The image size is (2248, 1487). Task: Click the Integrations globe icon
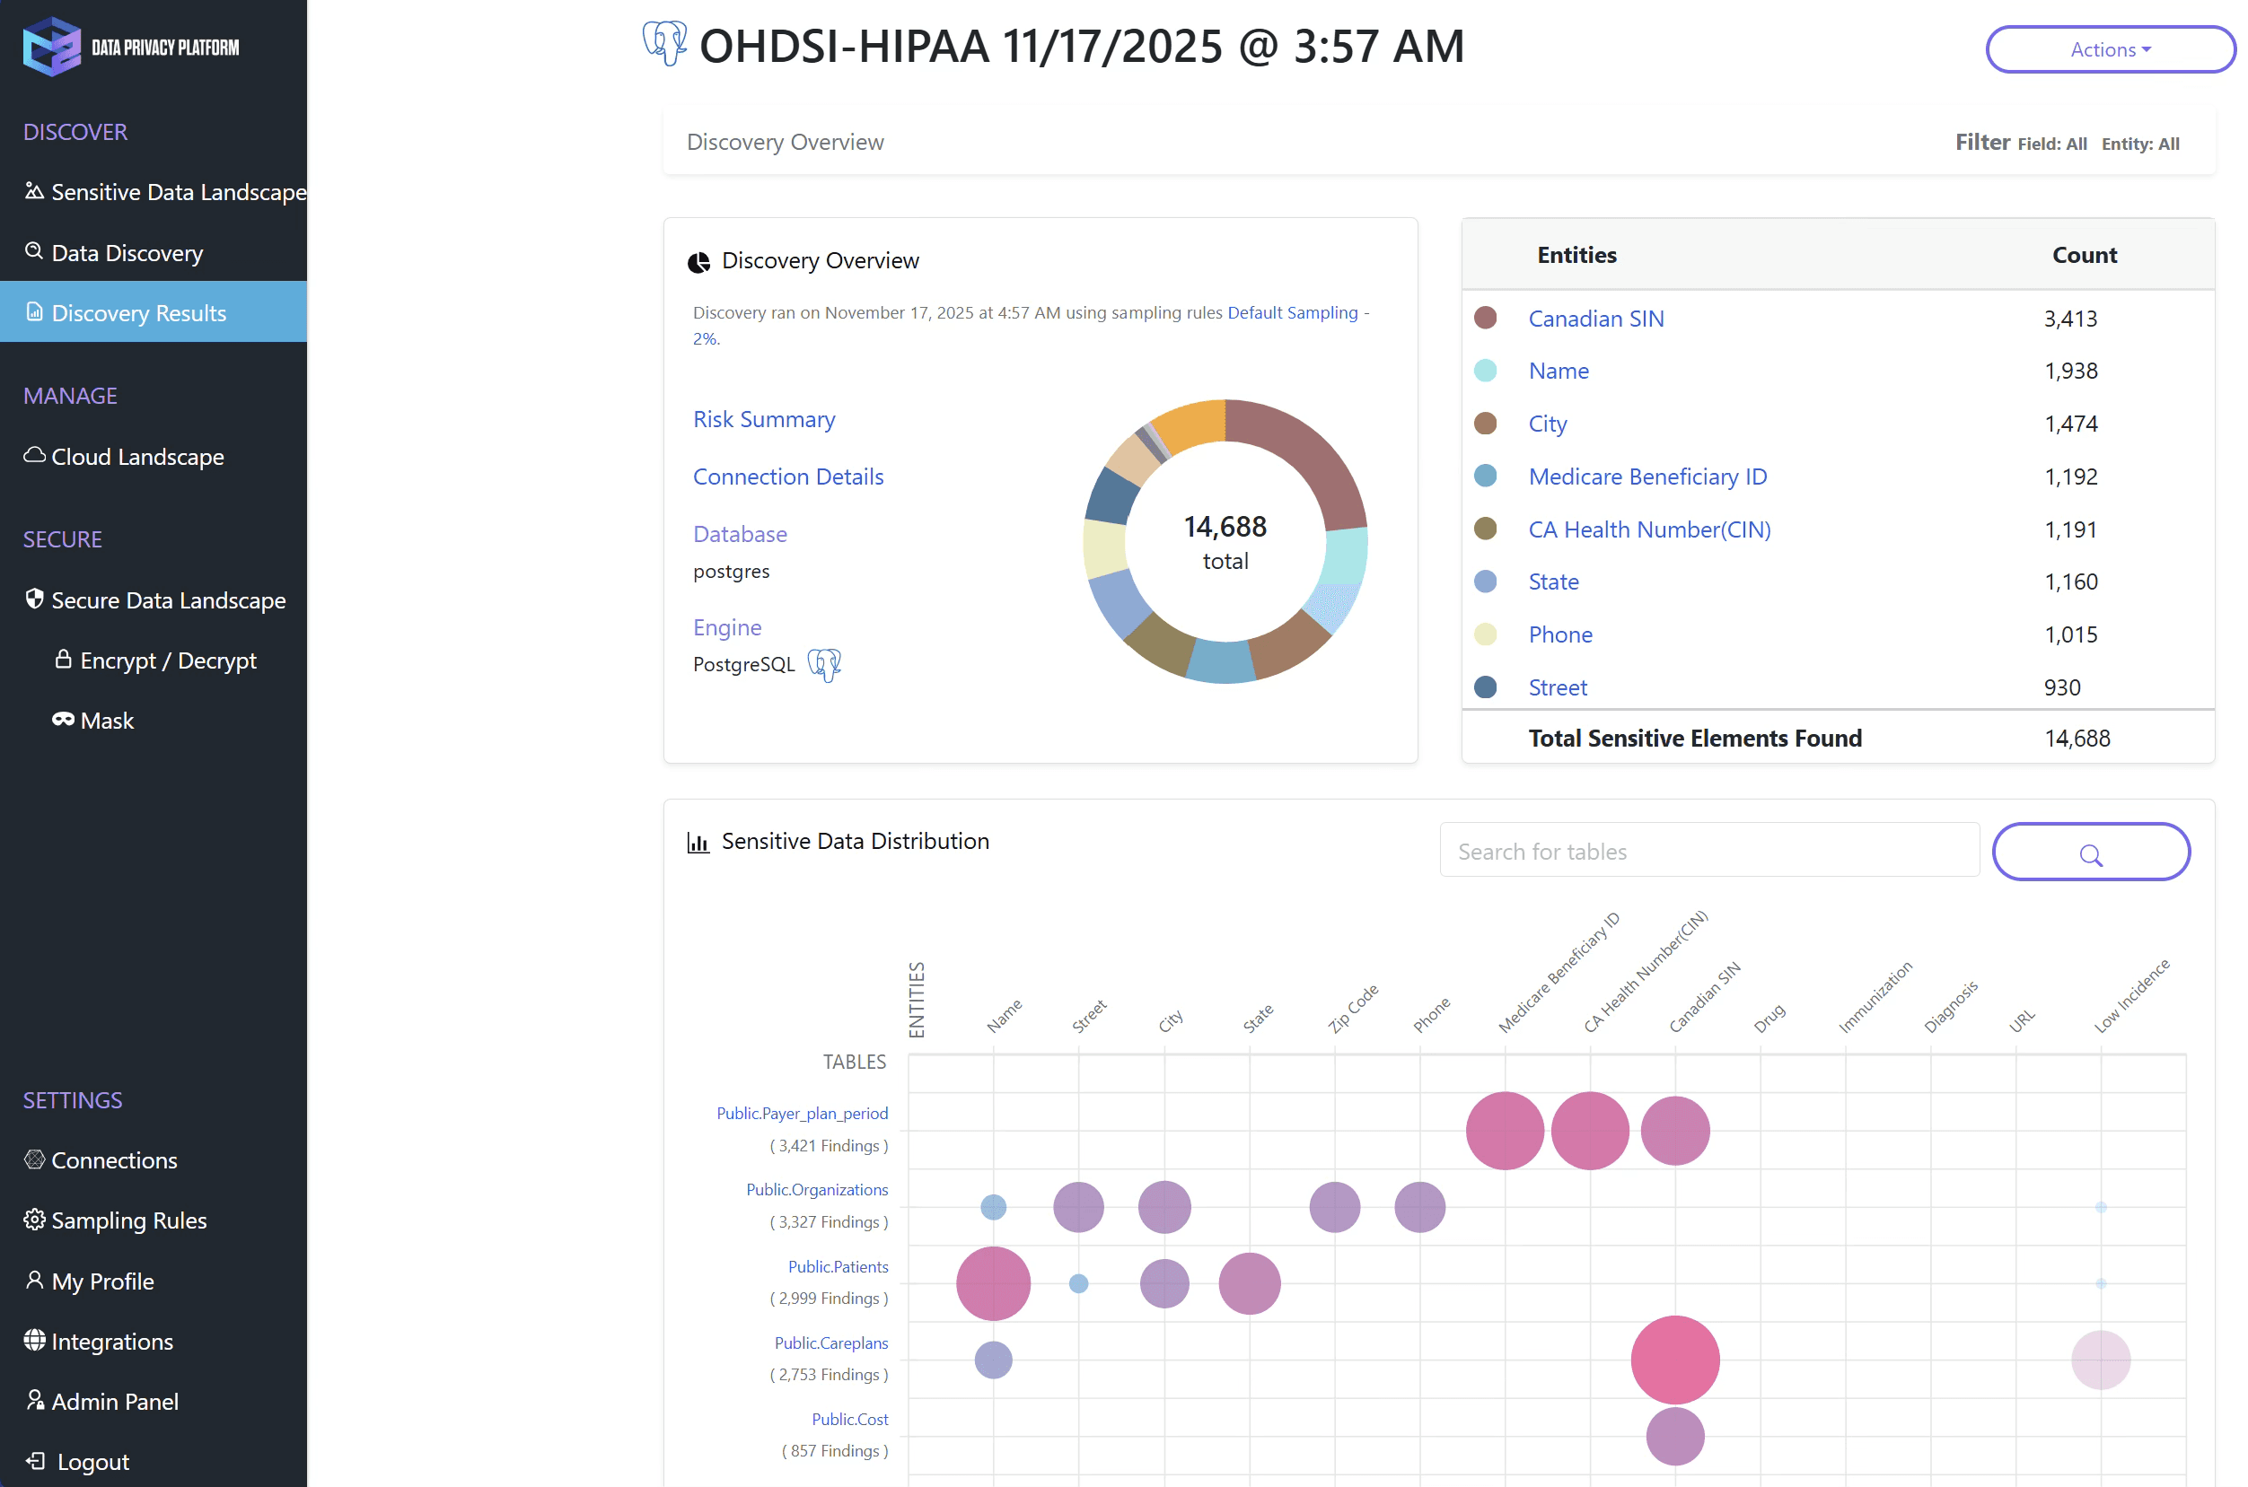(x=34, y=1340)
